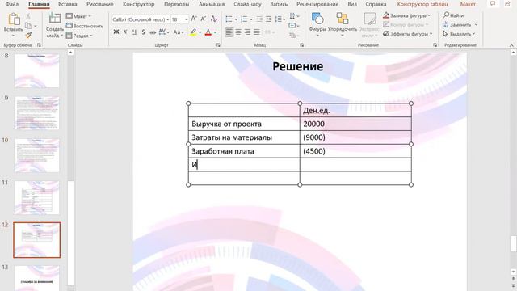Click the Copy icon in the clipboard group
517x291 pixels.
point(29,26)
